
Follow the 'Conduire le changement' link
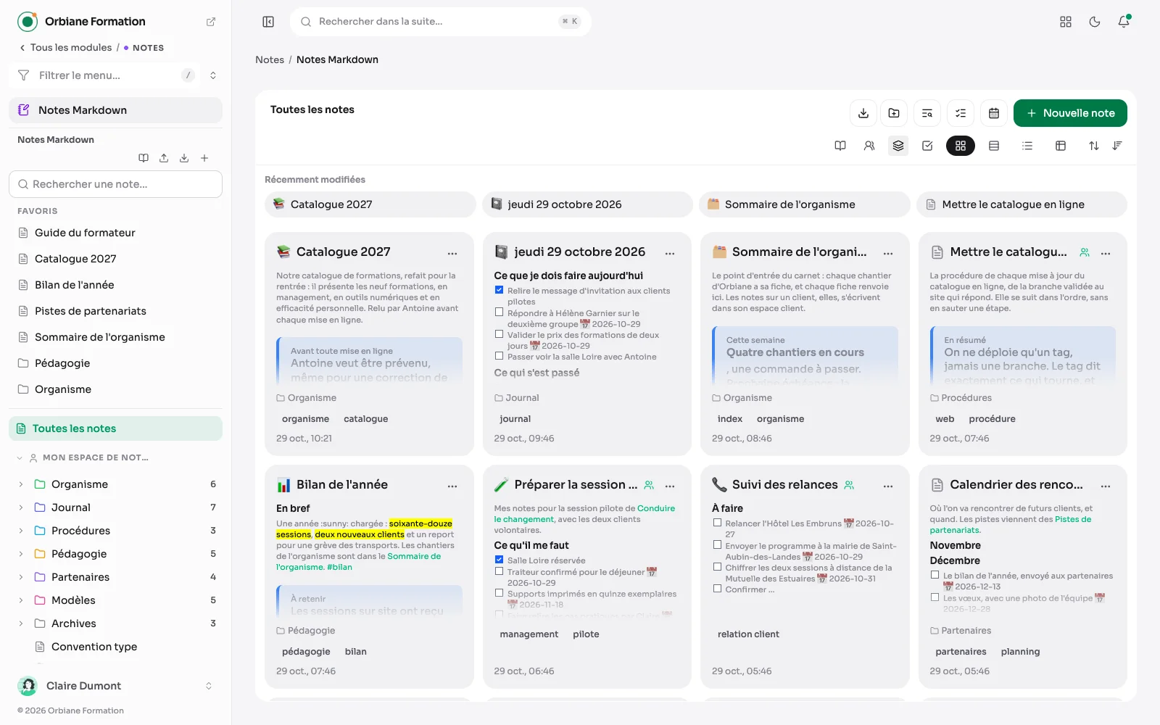pos(584,513)
